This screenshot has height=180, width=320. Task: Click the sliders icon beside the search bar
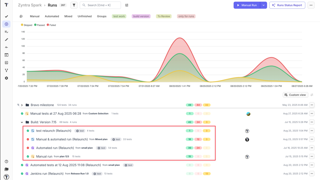coord(126,5)
